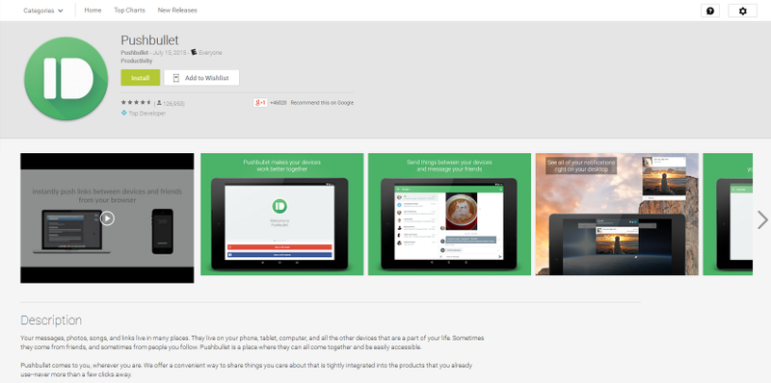The height and width of the screenshot is (383, 771).
Task: Click the July 15, 2015 date
Action: (x=170, y=53)
